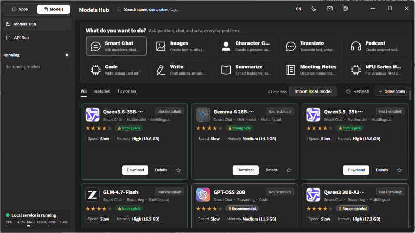The height and width of the screenshot is (233, 415).
Task: Open the Meeting Notes category
Action: [312, 70]
